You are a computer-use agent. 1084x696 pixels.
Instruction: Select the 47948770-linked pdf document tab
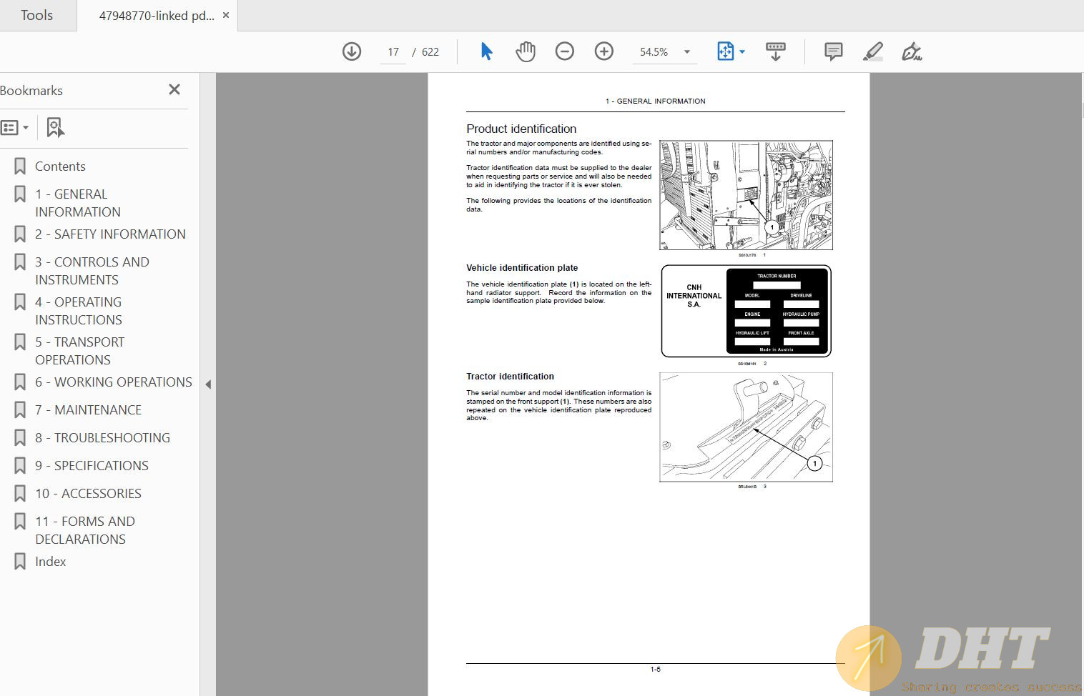157,16
